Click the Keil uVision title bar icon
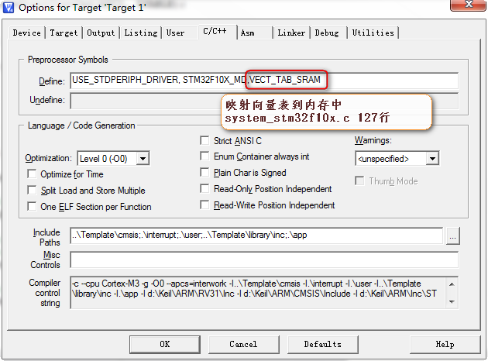This screenshot has width=488, height=361. (x=9, y=8)
